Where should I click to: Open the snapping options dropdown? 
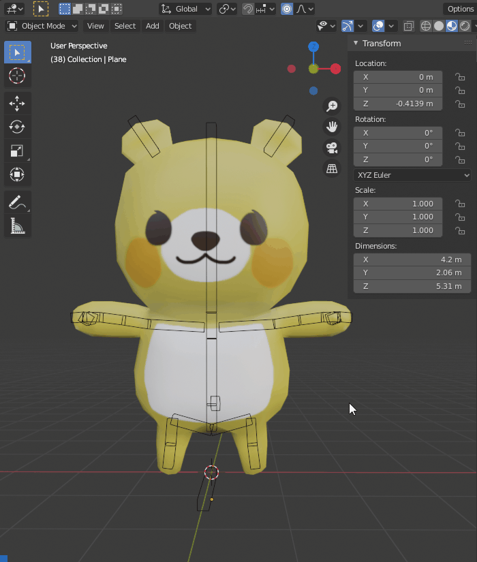(x=265, y=9)
